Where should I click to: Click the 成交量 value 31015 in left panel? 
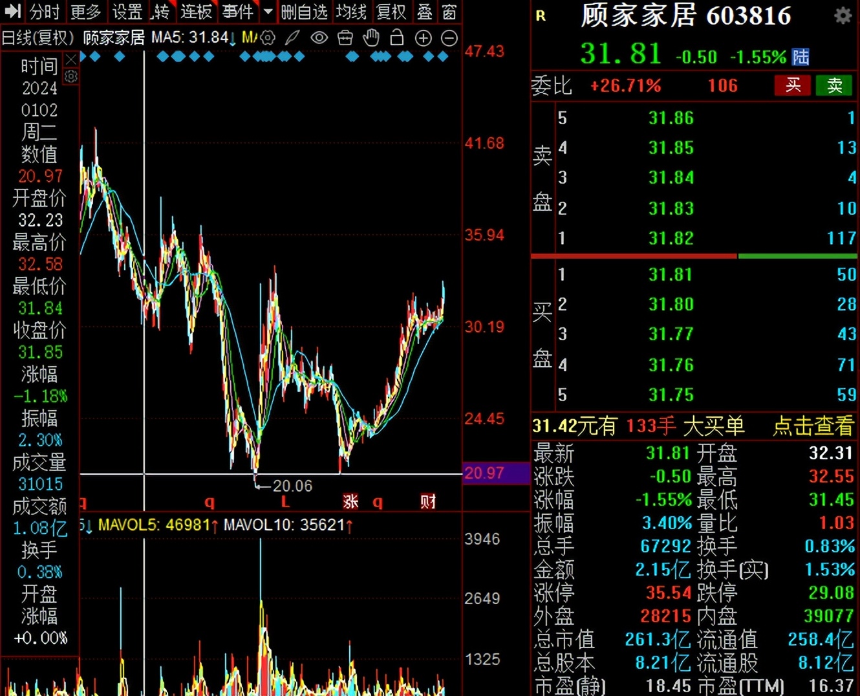tap(40, 484)
